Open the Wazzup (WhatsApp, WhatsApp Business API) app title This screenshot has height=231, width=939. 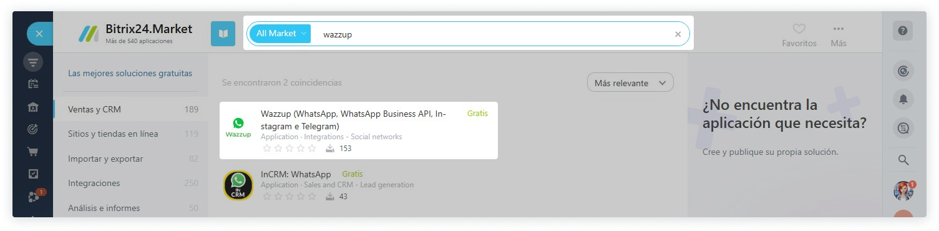(x=354, y=120)
